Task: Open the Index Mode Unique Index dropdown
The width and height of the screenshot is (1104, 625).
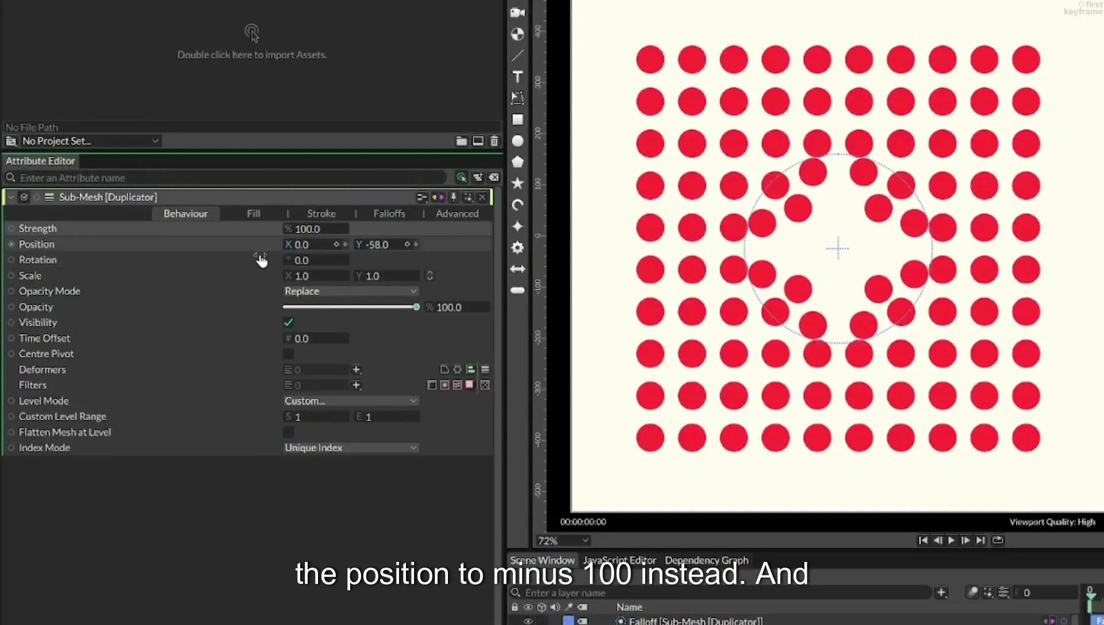Action: pyautogui.click(x=351, y=447)
